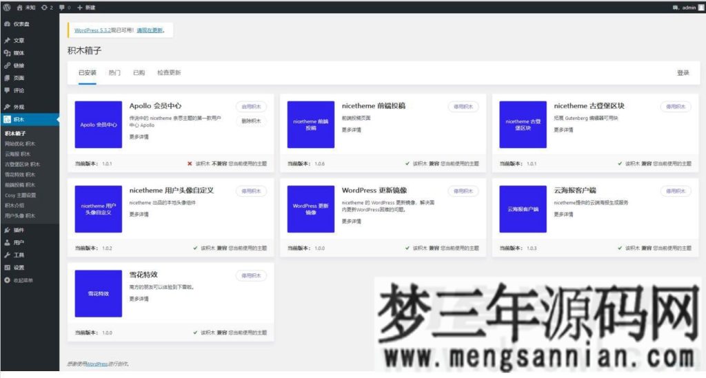Image resolution: width=706 pixels, height=378 pixels.
Task: Open 网站优化 积木 submenu item
Action: point(20,144)
